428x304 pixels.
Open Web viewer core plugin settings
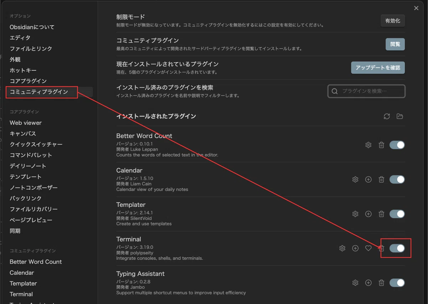click(26, 123)
